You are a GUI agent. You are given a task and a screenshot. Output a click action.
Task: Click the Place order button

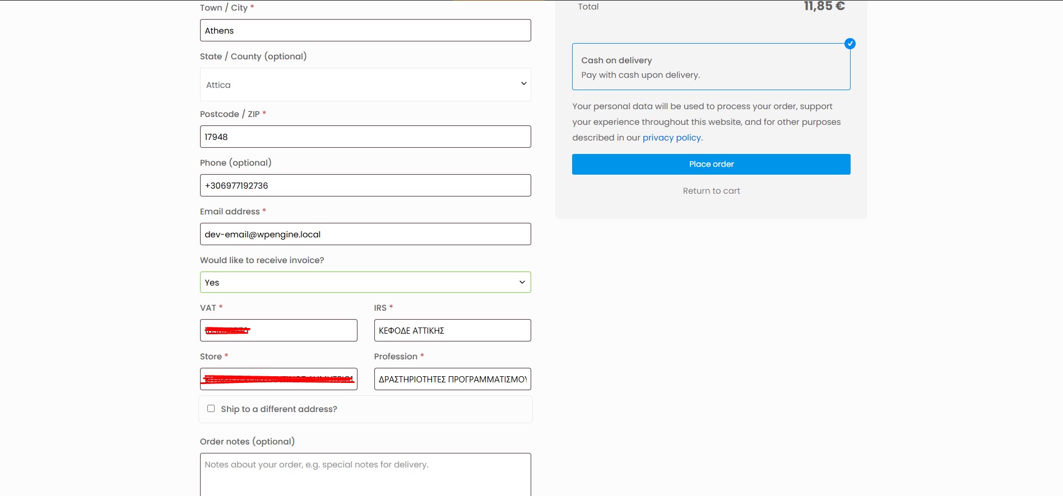click(x=711, y=164)
